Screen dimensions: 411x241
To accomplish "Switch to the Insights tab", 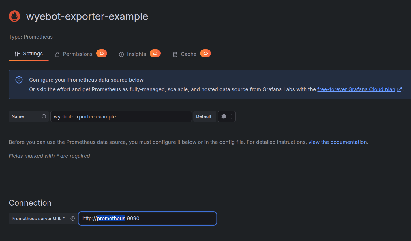I will point(140,54).
